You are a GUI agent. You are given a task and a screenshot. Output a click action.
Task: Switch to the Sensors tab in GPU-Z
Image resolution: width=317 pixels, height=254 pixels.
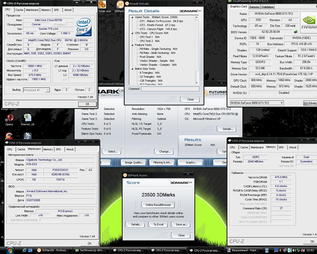point(254,7)
